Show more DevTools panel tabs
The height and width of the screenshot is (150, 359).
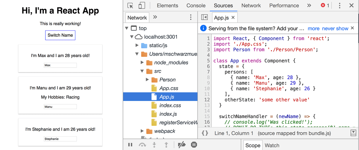coord(309,6)
